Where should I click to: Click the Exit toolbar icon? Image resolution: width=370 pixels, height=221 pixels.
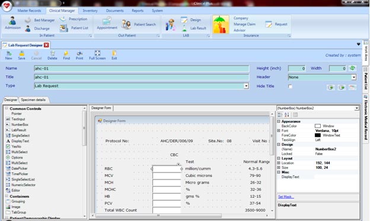pyautogui.click(x=114, y=55)
